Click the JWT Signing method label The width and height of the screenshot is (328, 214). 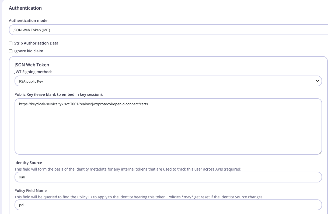pos(33,72)
